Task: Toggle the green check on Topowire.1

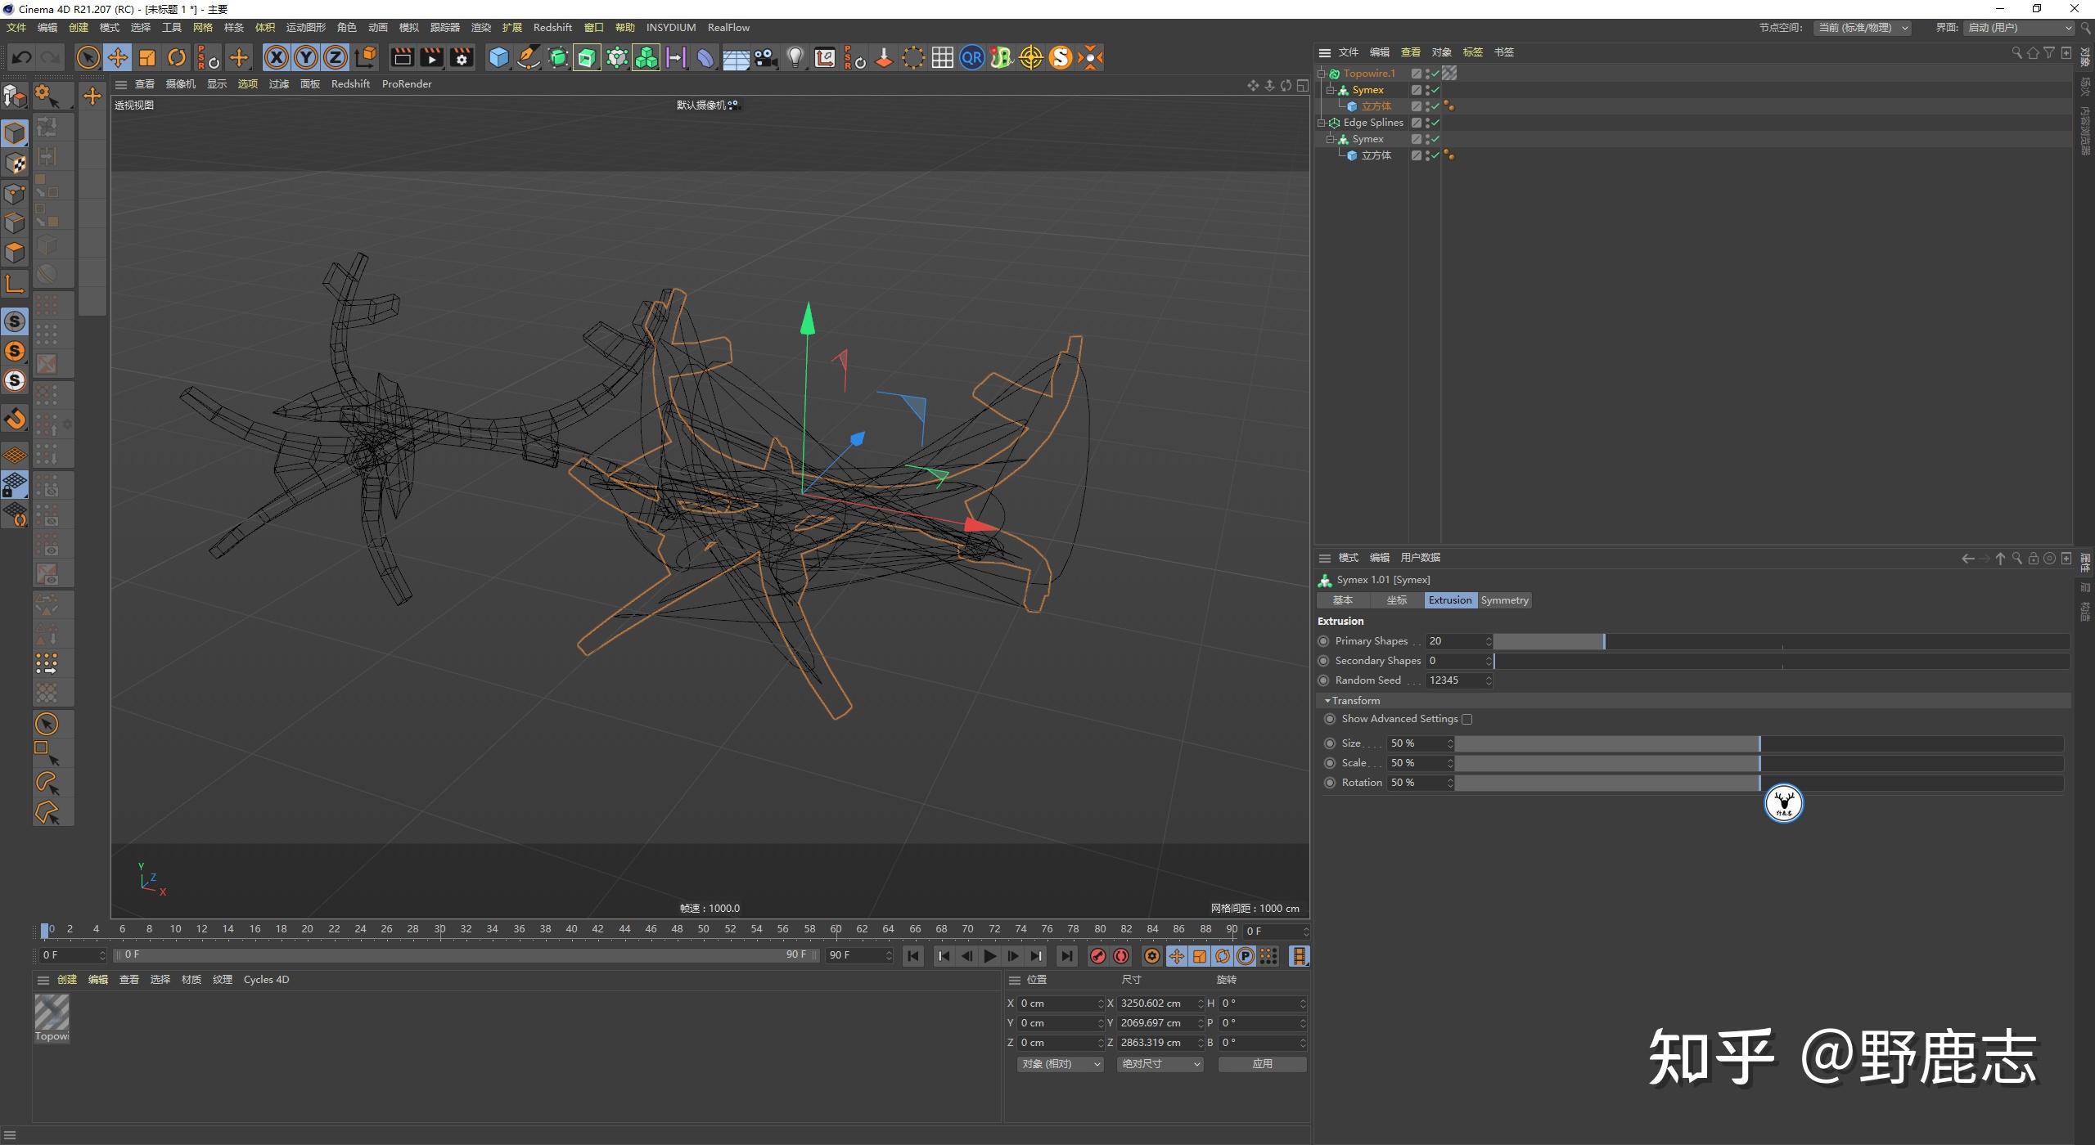Action: 1435,74
